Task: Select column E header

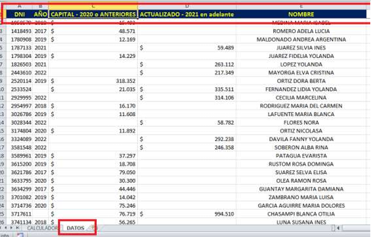Action: tap(301, 6)
